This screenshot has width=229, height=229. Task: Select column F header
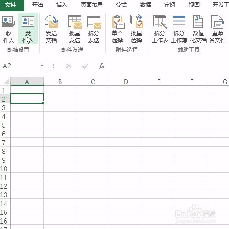(x=192, y=82)
